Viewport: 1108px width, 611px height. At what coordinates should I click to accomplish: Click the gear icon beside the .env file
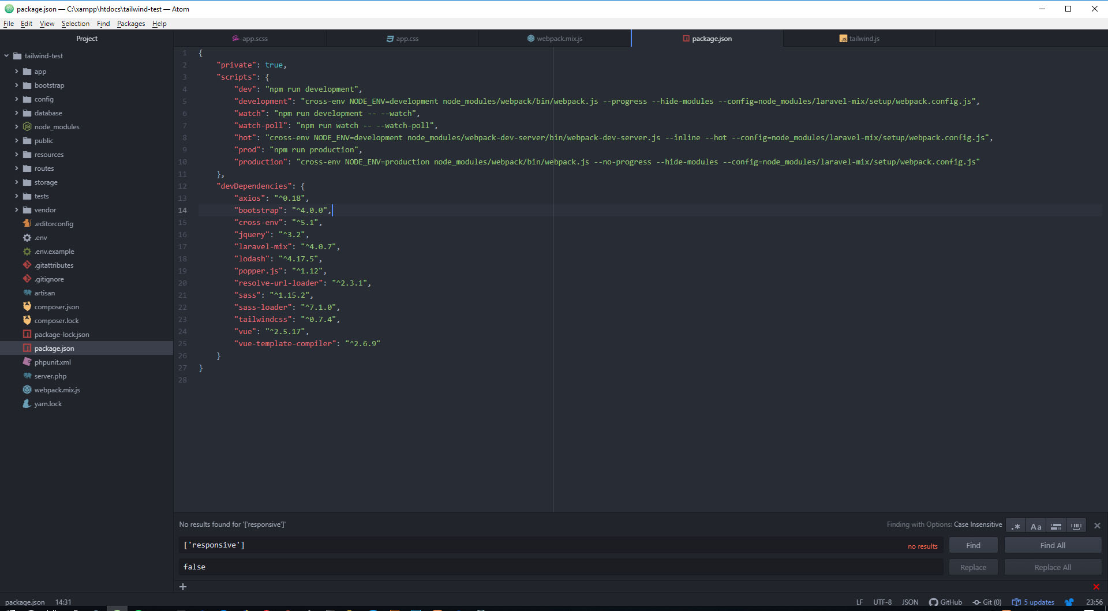coord(27,237)
